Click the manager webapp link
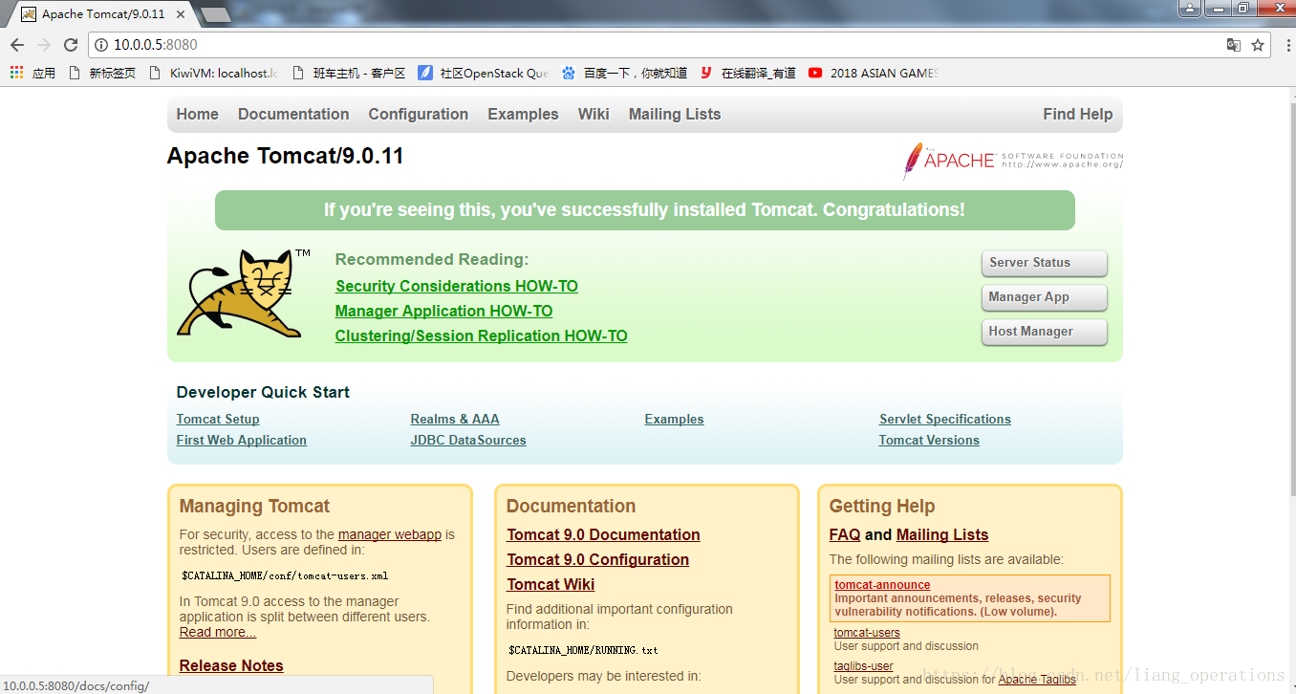Screen dimensions: 1296x694 [x=390, y=535]
